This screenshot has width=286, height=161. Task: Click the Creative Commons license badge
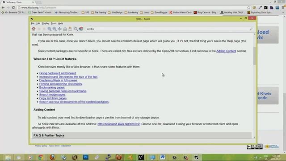(x=255, y=146)
